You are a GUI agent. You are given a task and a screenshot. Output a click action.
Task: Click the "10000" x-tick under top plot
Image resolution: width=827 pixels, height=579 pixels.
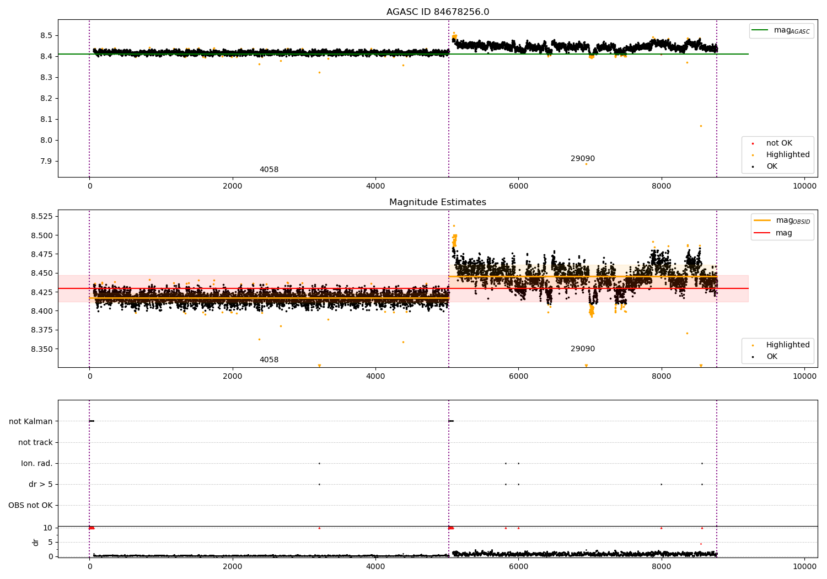pyautogui.click(x=804, y=186)
